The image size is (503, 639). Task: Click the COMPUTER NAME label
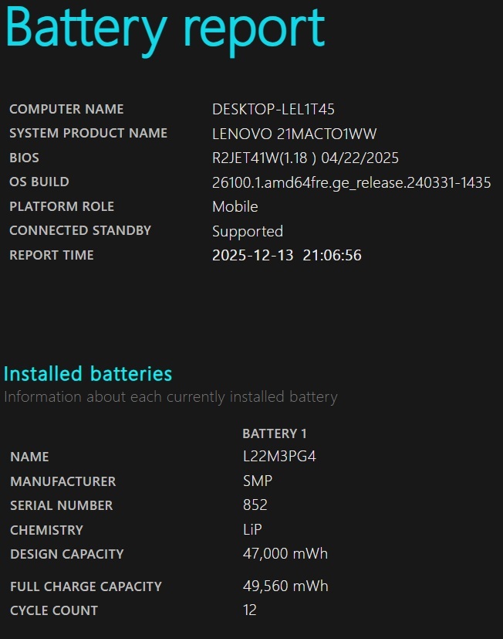click(x=66, y=109)
